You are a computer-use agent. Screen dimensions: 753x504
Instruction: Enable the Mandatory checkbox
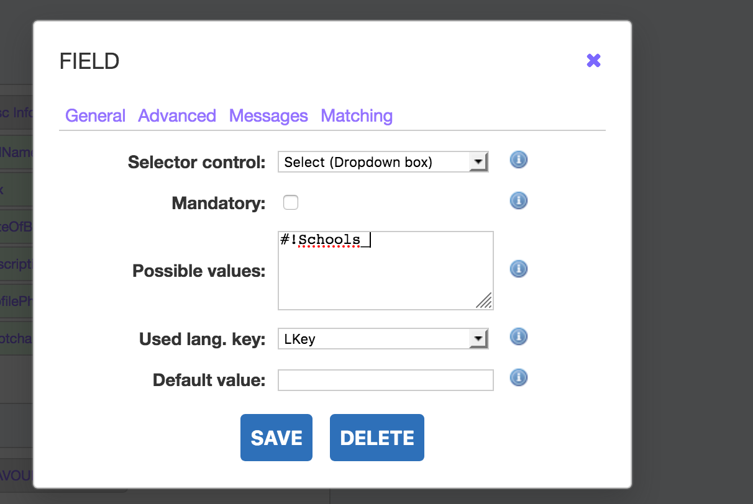[x=291, y=202]
